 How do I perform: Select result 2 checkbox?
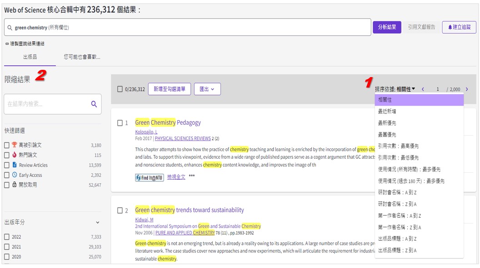pos(120,210)
